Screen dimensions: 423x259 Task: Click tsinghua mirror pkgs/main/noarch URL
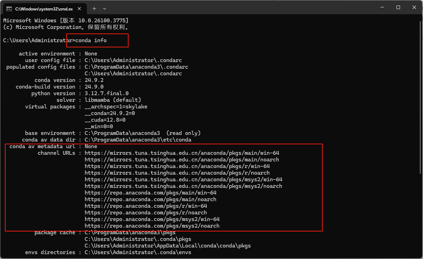pyautogui.click(x=182, y=160)
